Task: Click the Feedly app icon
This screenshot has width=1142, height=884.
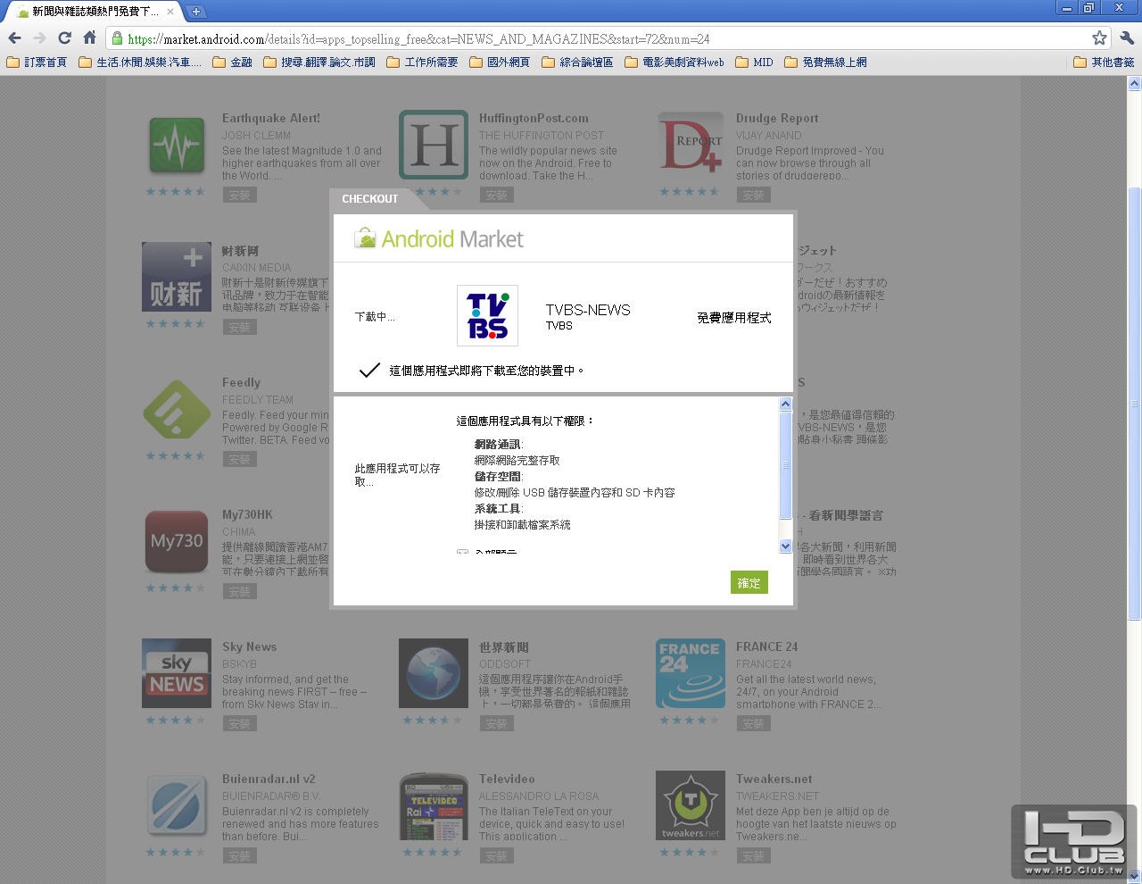Action: point(177,410)
